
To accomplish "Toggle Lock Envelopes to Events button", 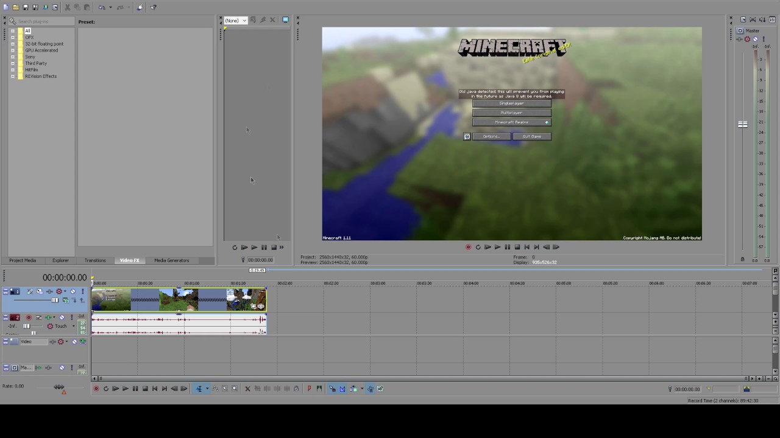I will tap(370, 389).
